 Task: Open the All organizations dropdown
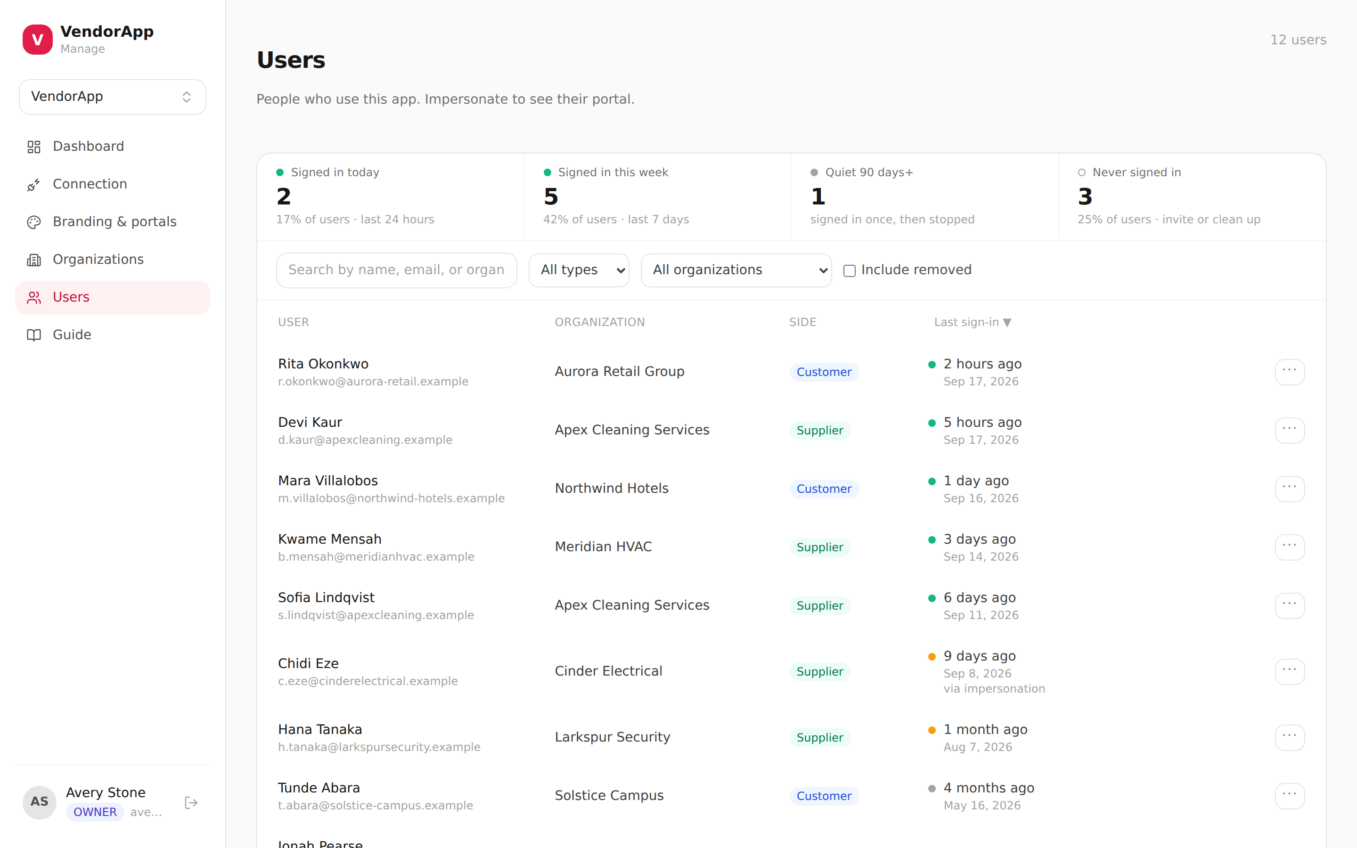pyautogui.click(x=736, y=270)
